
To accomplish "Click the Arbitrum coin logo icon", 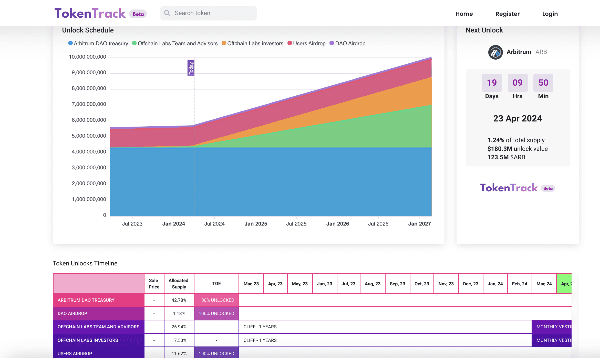I will (x=495, y=52).
